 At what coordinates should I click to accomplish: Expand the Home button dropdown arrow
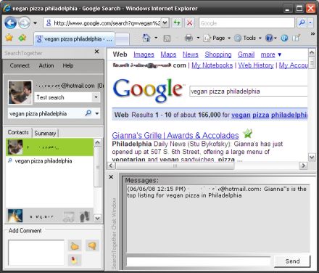pos(156,38)
